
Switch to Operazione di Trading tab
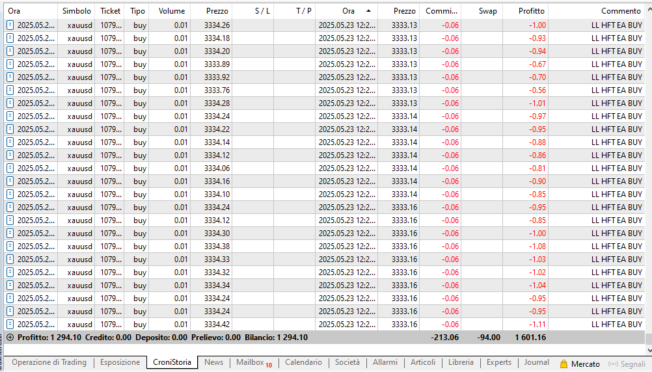pyautogui.click(x=49, y=362)
